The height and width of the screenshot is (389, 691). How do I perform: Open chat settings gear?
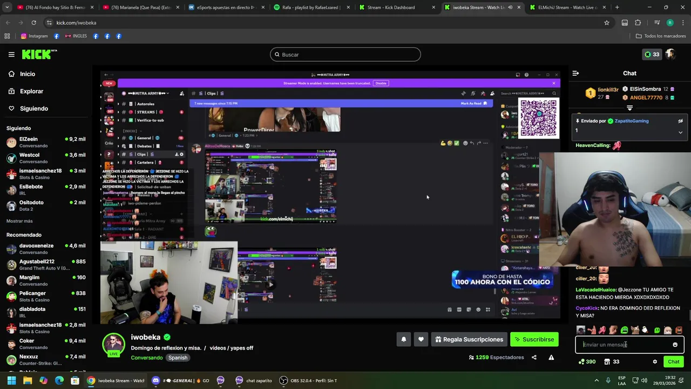click(x=655, y=362)
